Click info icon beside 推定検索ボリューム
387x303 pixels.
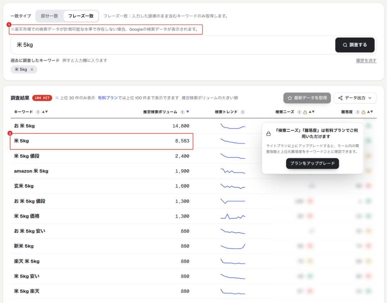(x=182, y=112)
